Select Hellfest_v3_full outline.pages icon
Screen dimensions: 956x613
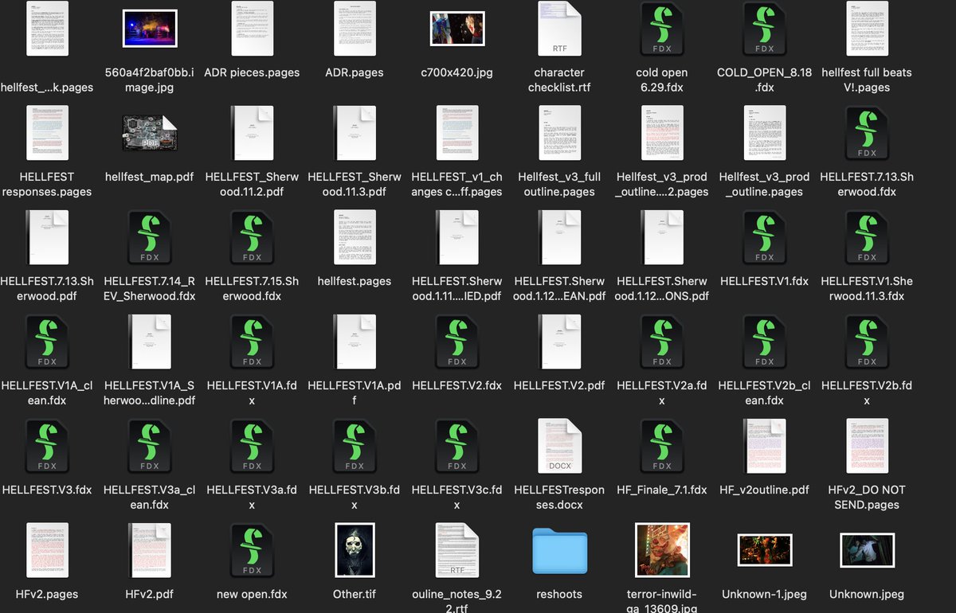[560, 133]
